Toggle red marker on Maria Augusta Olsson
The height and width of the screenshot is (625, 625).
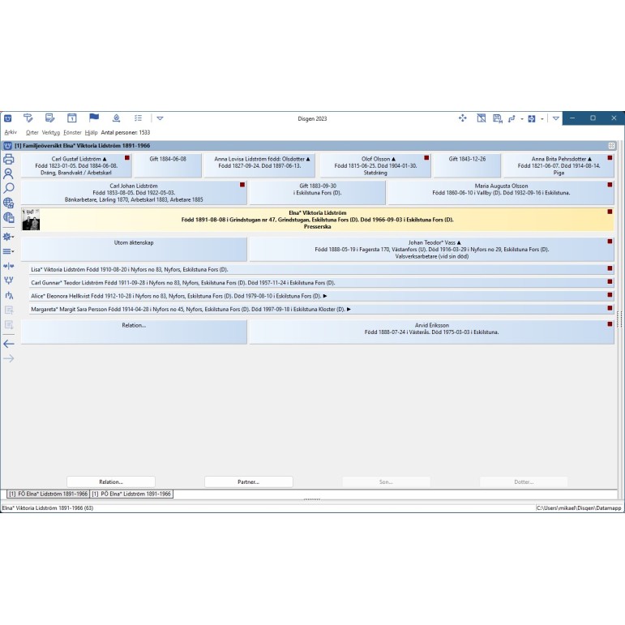(610, 186)
